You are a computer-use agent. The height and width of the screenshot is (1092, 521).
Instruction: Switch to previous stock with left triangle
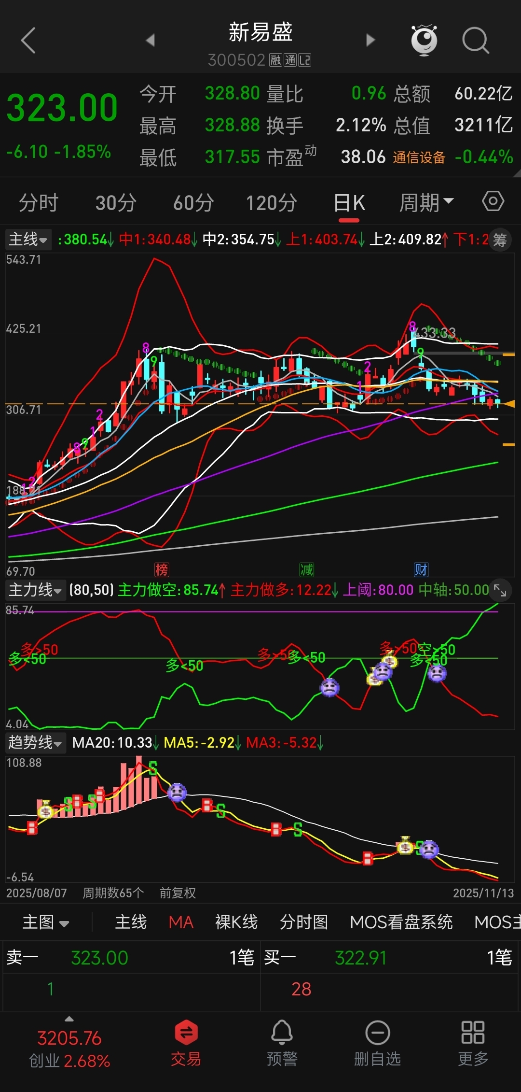(150, 40)
